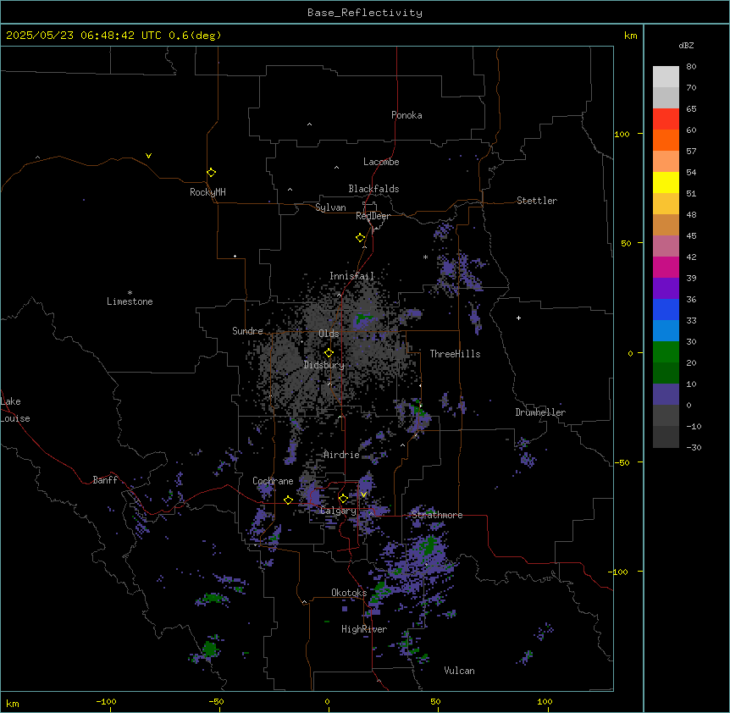
Task: Click the white plus marker north of Drumheller
Action: point(518,318)
